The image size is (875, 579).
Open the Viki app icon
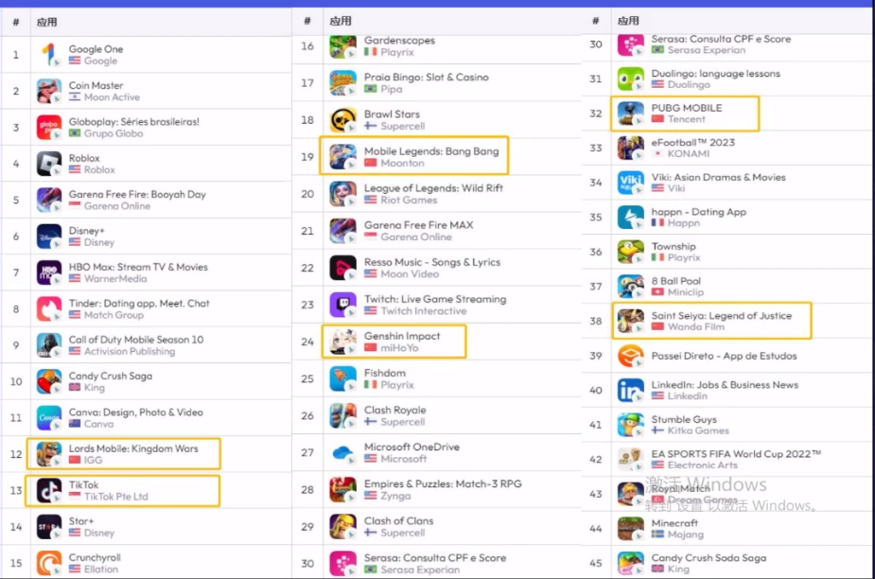(631, 183)
